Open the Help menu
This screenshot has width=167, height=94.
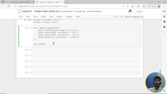click(78, 17)
